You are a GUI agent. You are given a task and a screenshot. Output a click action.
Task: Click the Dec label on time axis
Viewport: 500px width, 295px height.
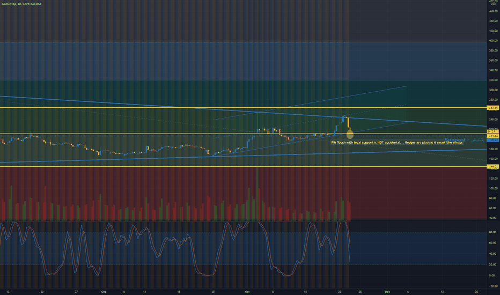[387, 292]
